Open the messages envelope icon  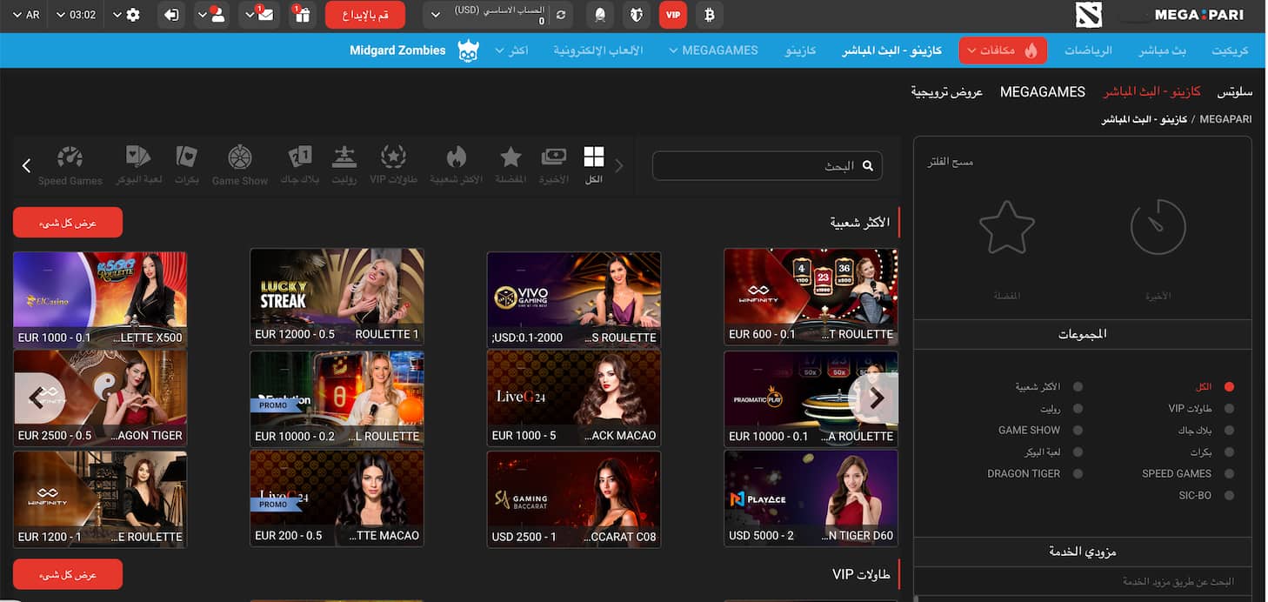pyautogui.click(x=265, y=15)
